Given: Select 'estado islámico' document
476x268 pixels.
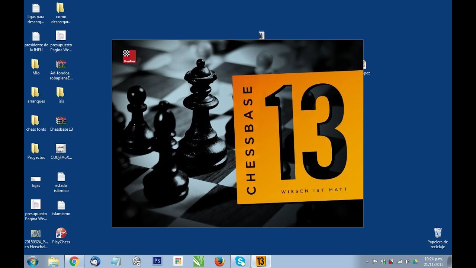Looking at the screenshot, I should pos(61,182).
